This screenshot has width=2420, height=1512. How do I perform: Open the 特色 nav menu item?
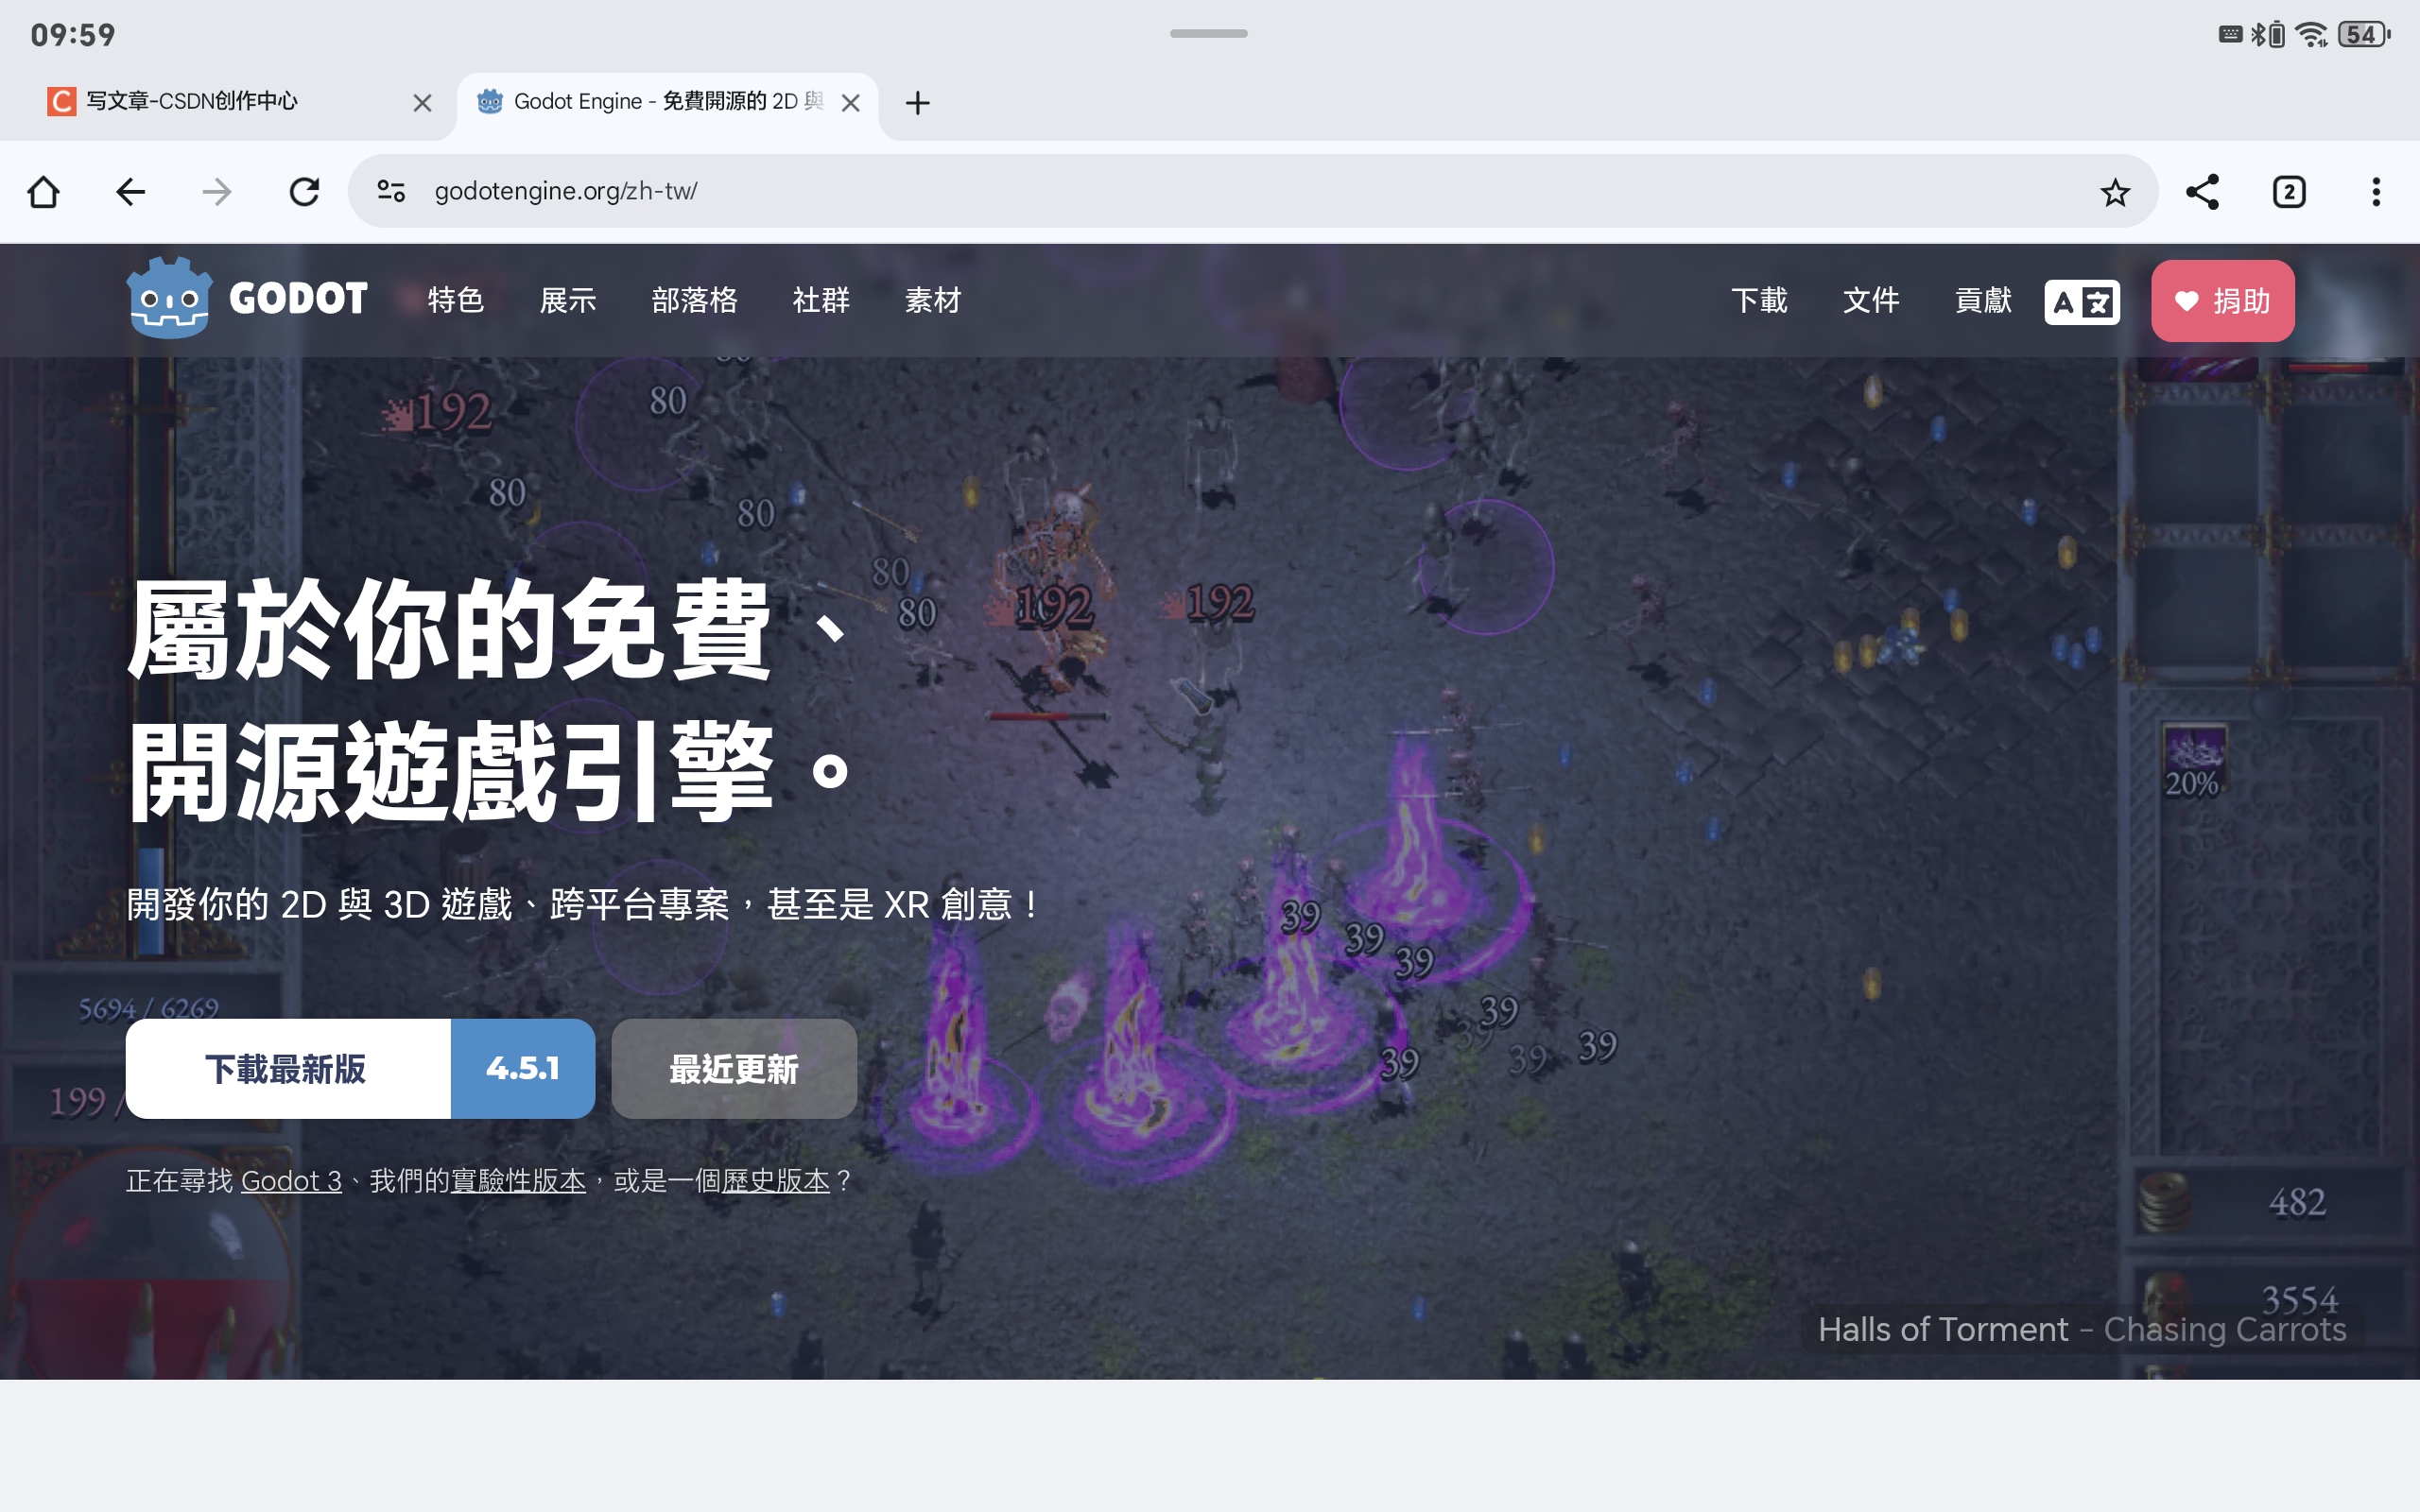click(x=456, y=300)
